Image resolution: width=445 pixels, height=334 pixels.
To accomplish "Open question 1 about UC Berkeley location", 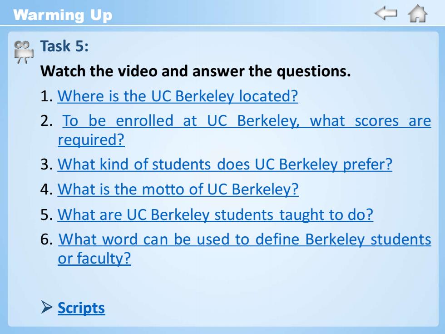I will [x=178, y=96].
